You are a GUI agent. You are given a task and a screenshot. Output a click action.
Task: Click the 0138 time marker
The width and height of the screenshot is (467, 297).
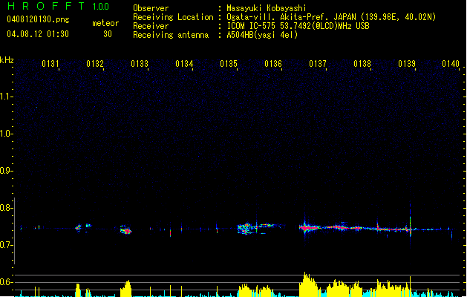(362, 63)
